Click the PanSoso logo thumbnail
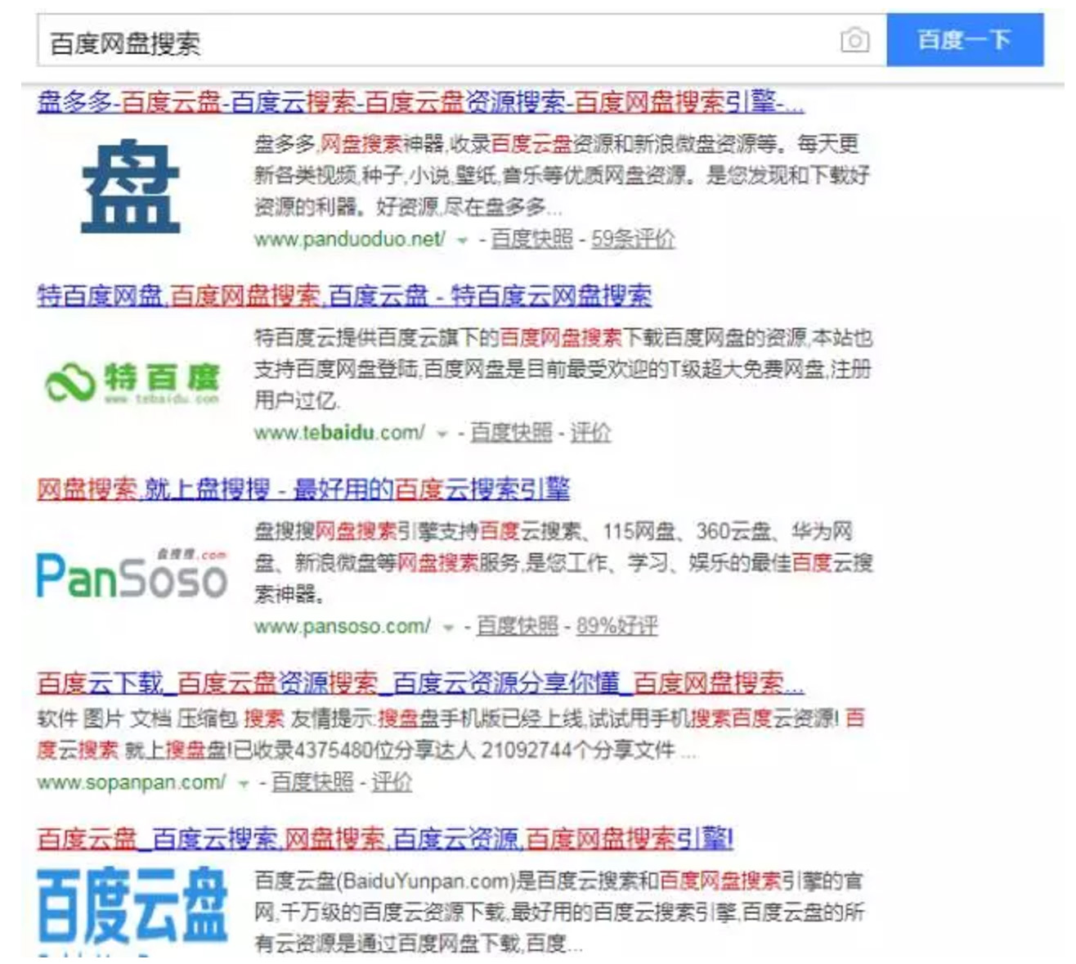The width and height of the screenshot is (1076, 964). click(132, 574)
